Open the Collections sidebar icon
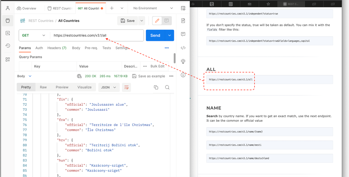349x177 pixels. pyautogui.click(x=8, y=21)
